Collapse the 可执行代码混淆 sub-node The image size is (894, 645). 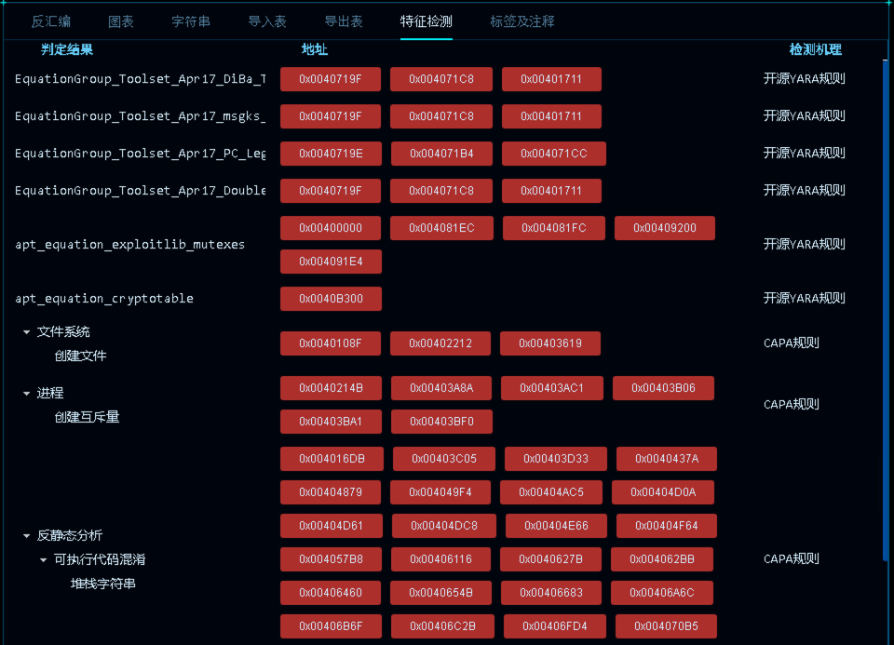click(43, 560)
